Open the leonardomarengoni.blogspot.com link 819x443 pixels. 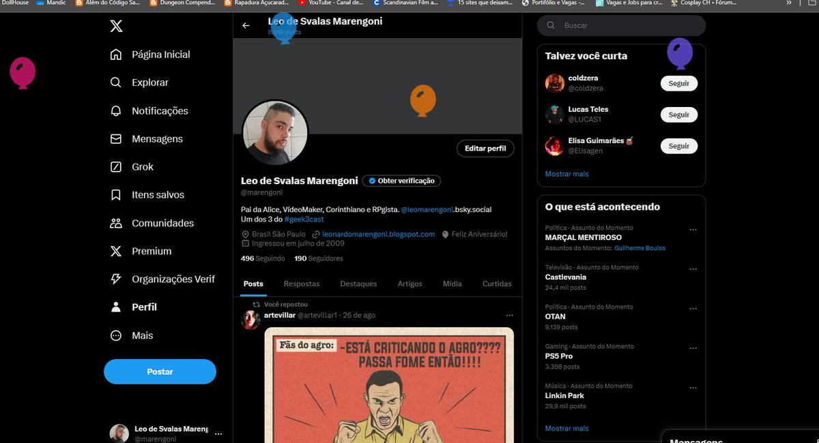click(x=378, y=234)
